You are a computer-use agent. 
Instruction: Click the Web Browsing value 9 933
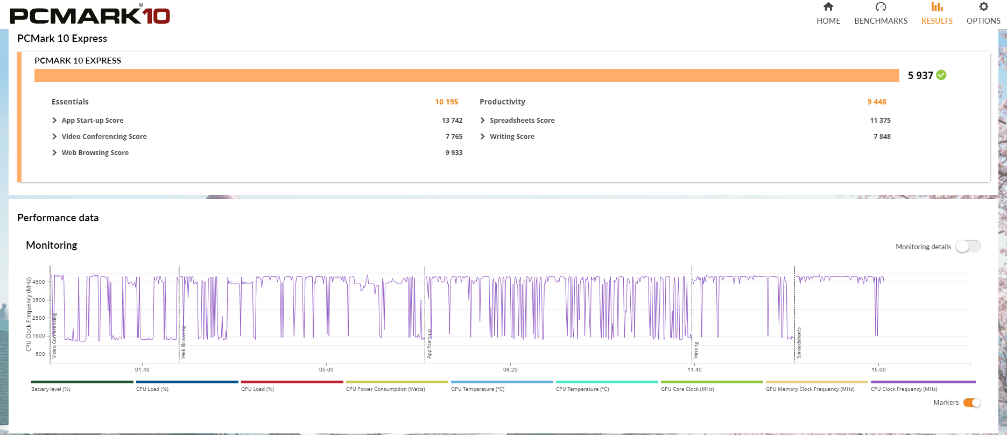tap(454, 153)
